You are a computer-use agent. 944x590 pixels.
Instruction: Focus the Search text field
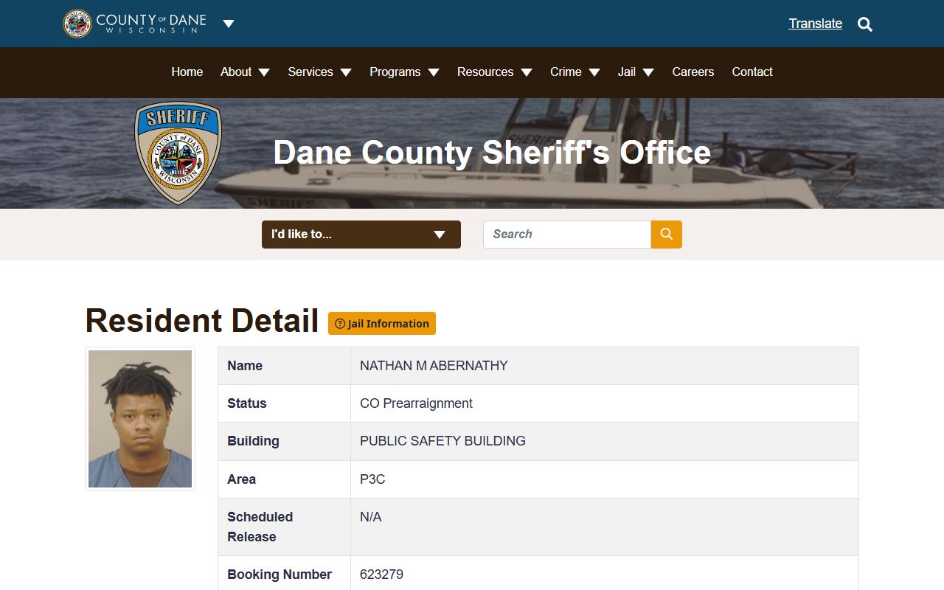[567, 235]
